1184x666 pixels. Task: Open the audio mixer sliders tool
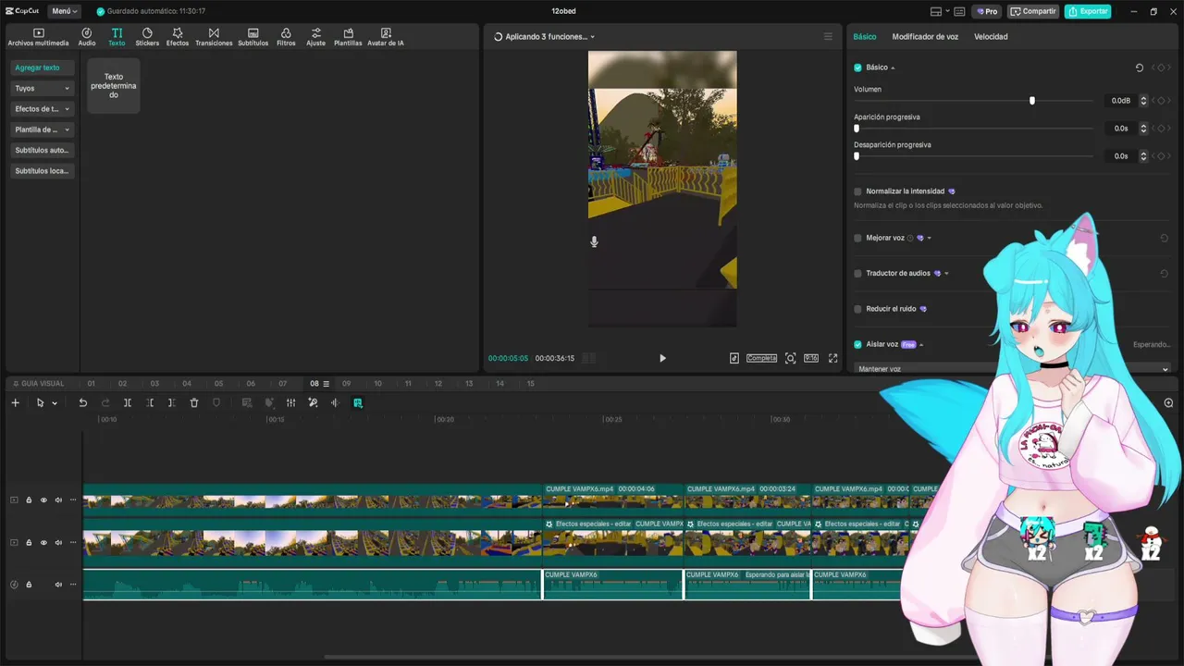coord(290,402)
